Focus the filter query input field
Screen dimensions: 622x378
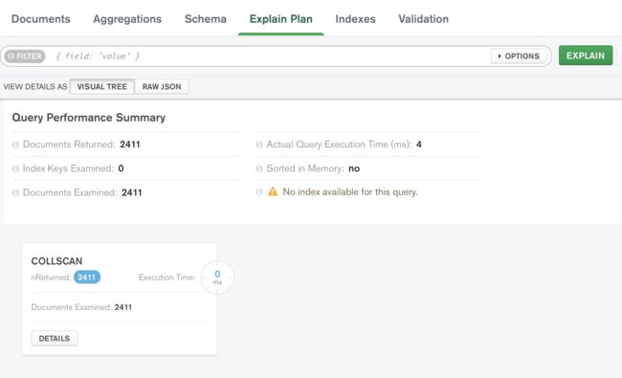(270, 56)
